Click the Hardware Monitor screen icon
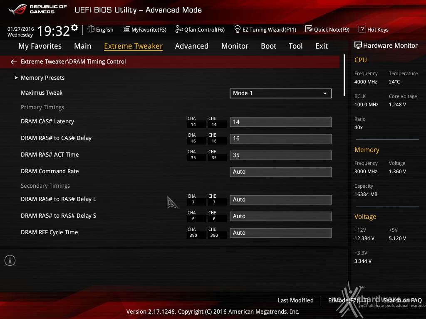The image size is (426, 319). 358,45
